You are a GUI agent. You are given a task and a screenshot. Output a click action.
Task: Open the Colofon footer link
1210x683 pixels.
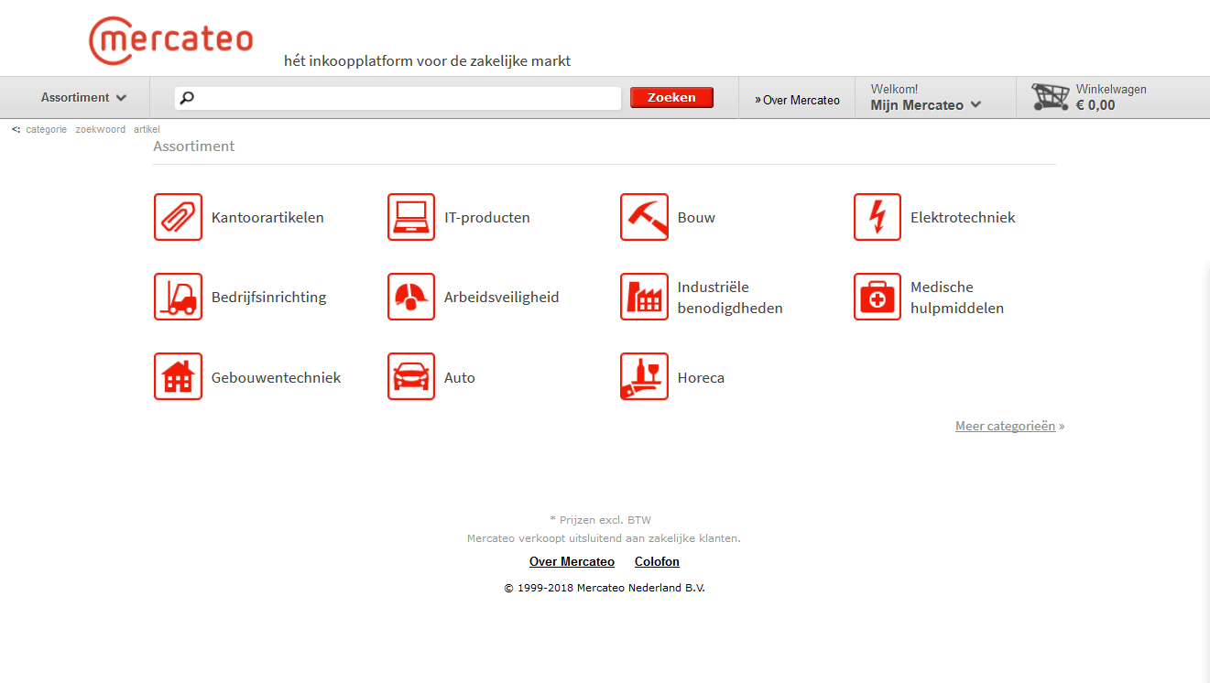tap(657, 561)
